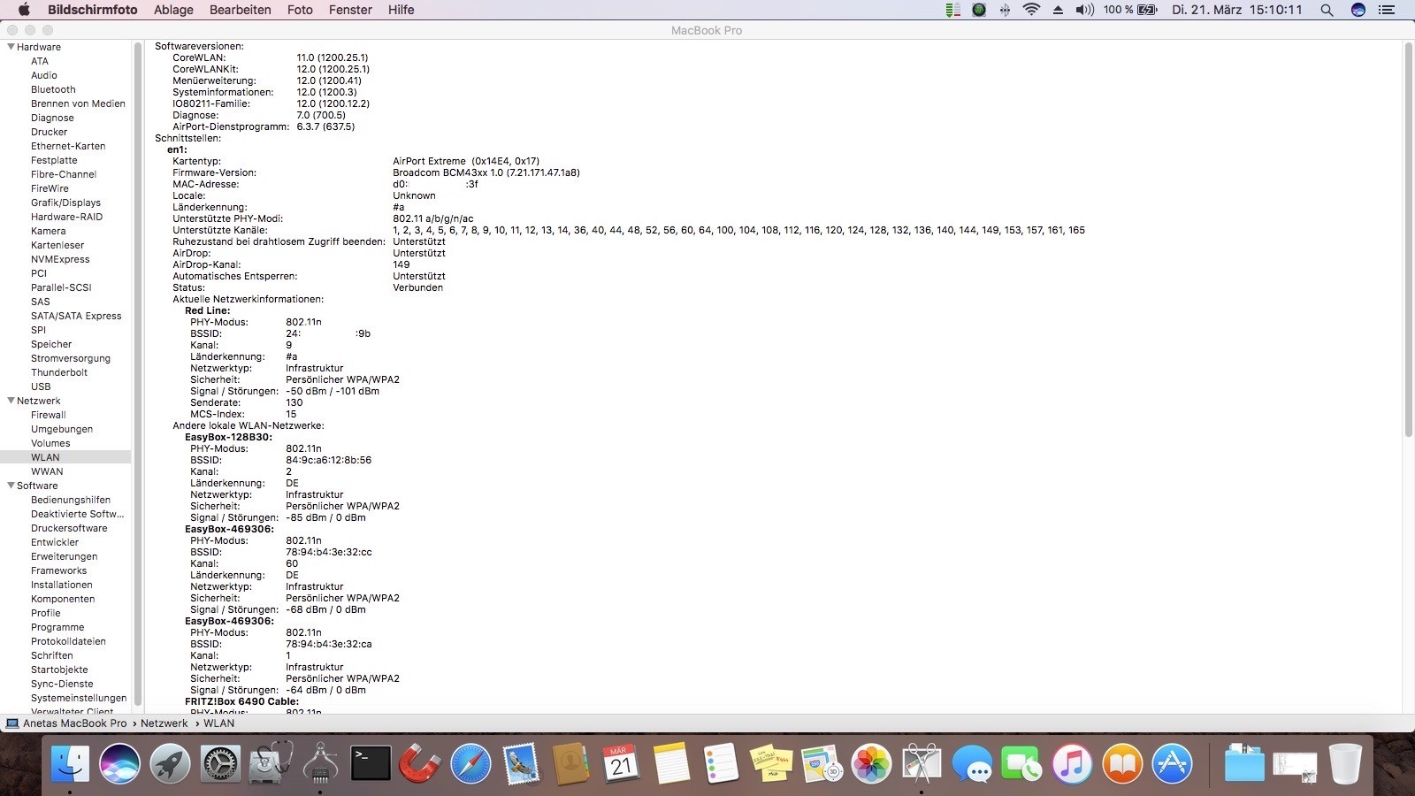Click Bluetooth icon in menu bar
The width and height of the screenshot is (1415, 796).
[1005, 10]
